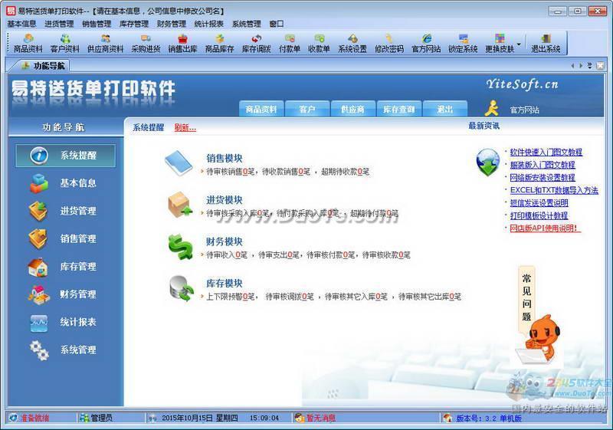This screenshot has width=613, height=430.
Task: Click 更换皮肤 toolbar icon
Action: pos(500,43)
